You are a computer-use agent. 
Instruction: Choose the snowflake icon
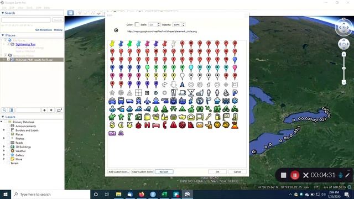tap(235, 101)
